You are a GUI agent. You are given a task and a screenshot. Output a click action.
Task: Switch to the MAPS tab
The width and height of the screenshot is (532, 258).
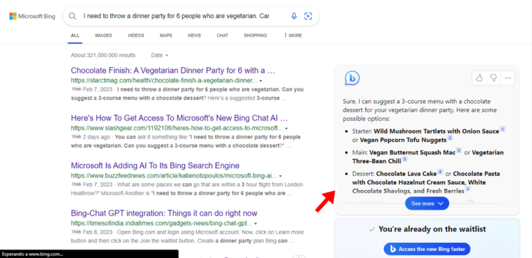pos(166,35)
